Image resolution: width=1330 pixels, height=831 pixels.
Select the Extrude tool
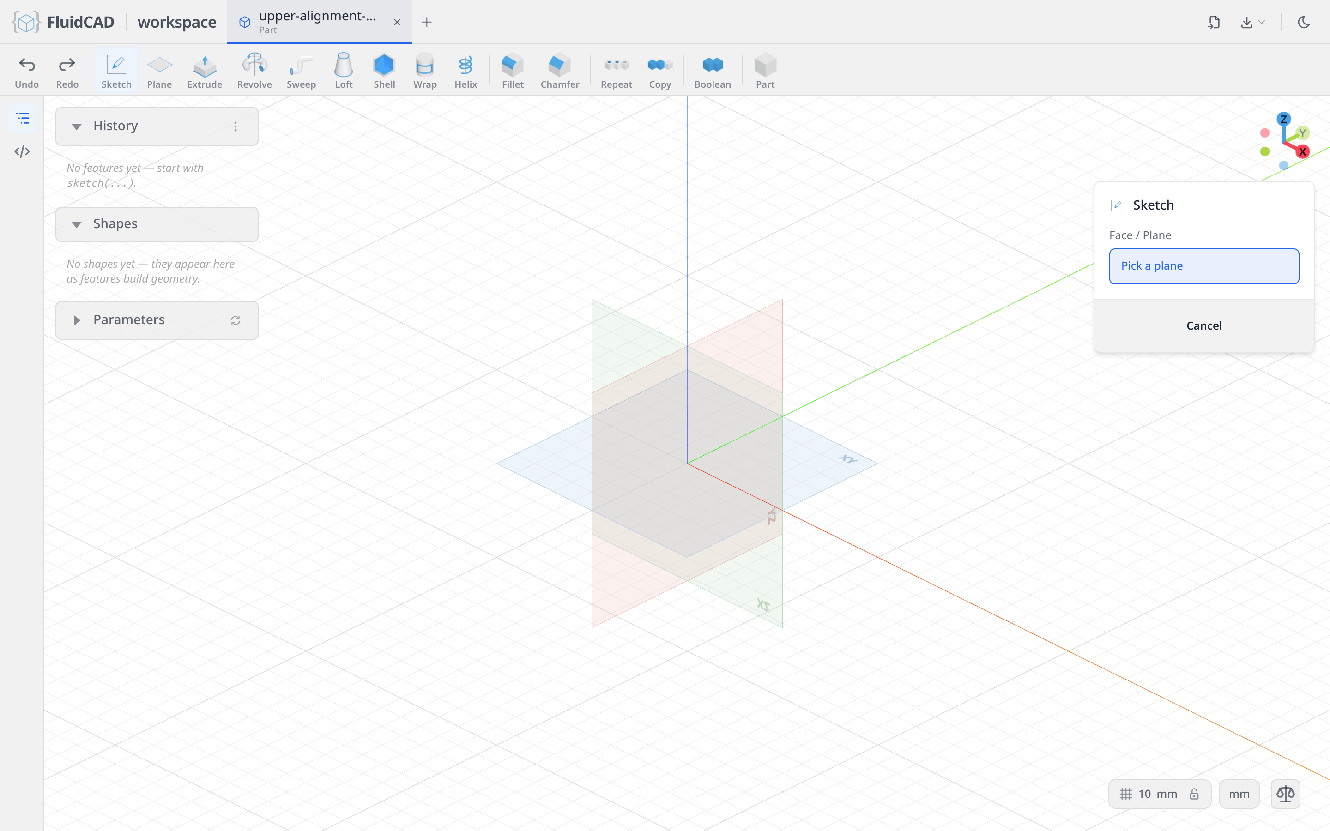click(x=205, y=72)
